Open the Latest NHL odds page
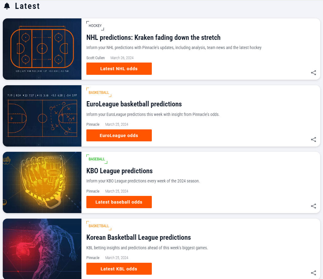This screenshot has height=279, width=323. tap(119, 69)
